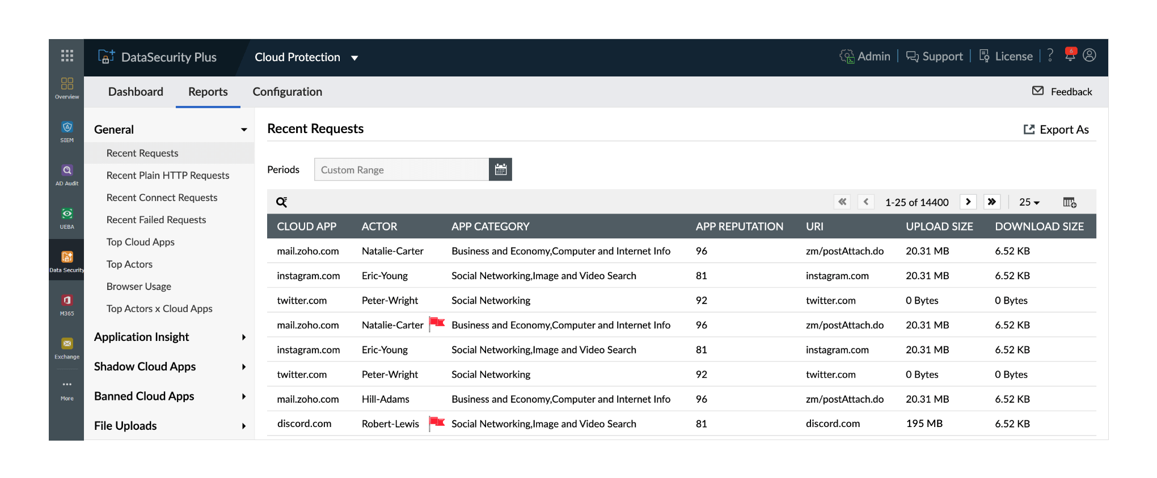The width and height of the screenshot is (1157, 478).
Task: Switch to the Configuration tab
Action: (x=287, y=92)
